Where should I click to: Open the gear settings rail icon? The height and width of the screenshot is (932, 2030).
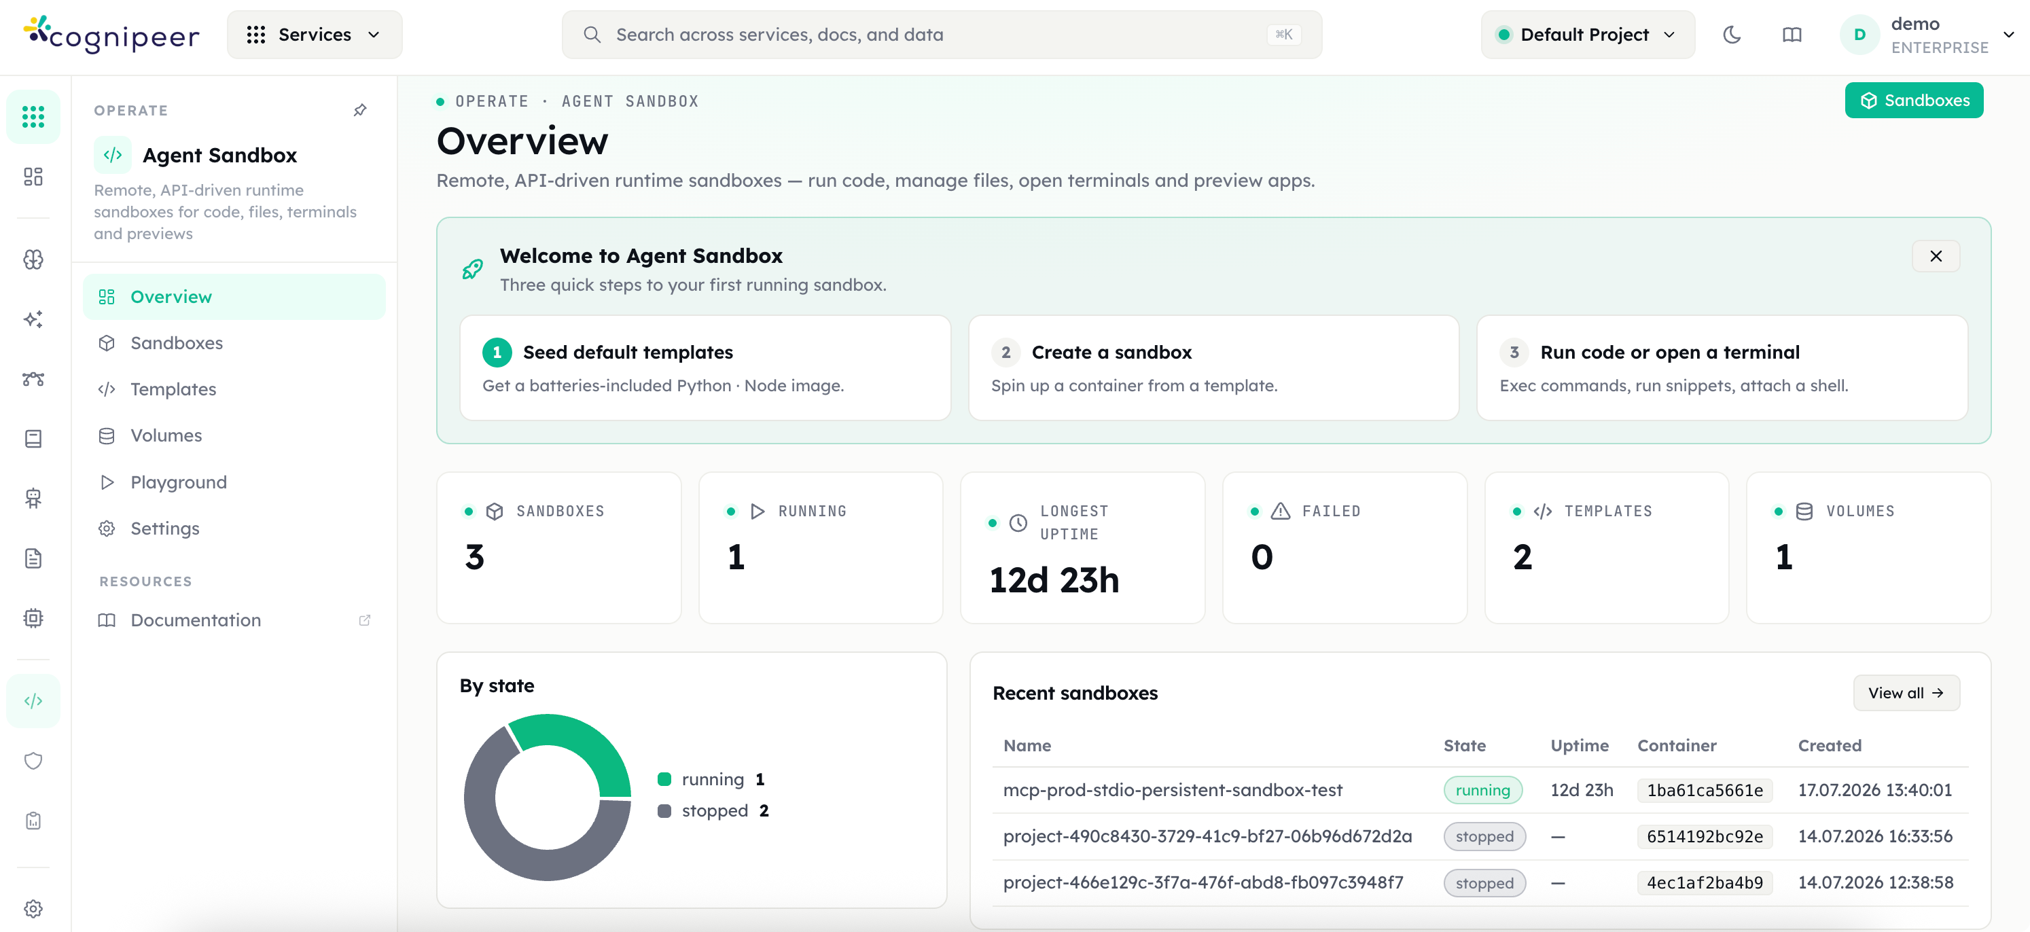coord(33,908)
